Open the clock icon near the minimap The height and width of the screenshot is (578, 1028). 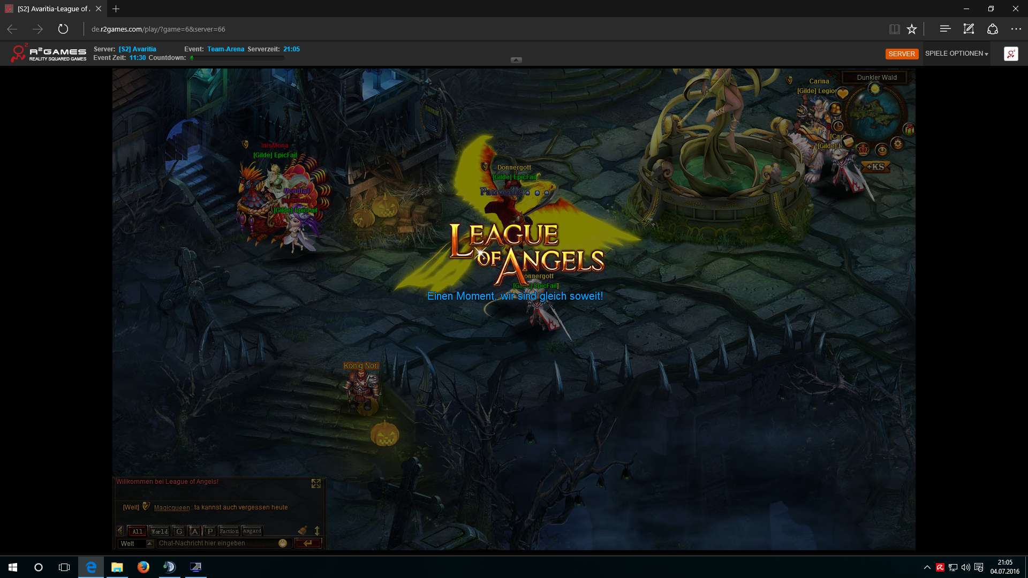(x=838, y=127)
